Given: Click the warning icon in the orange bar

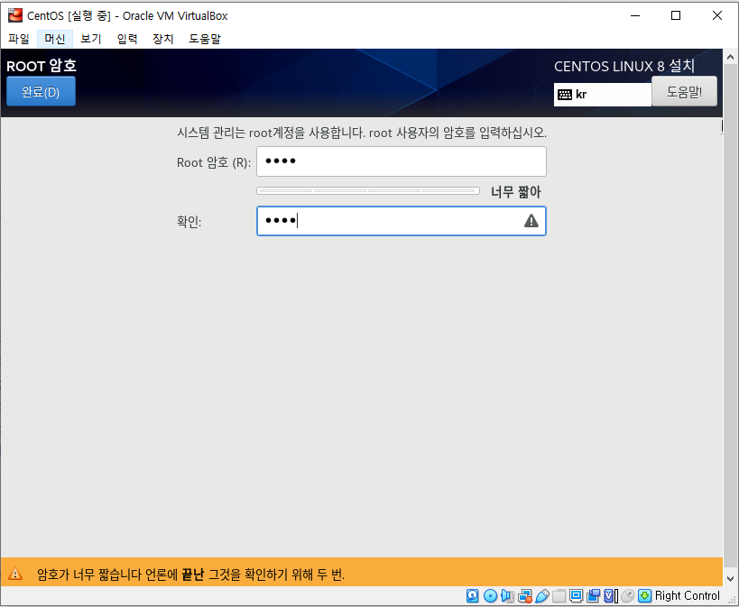Looking at the screenshot, I should click(15, 574).
